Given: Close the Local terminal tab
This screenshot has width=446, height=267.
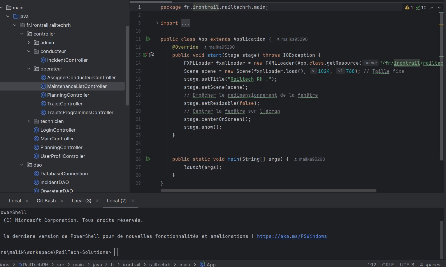Looking at the screenshot, I should 27,201.
